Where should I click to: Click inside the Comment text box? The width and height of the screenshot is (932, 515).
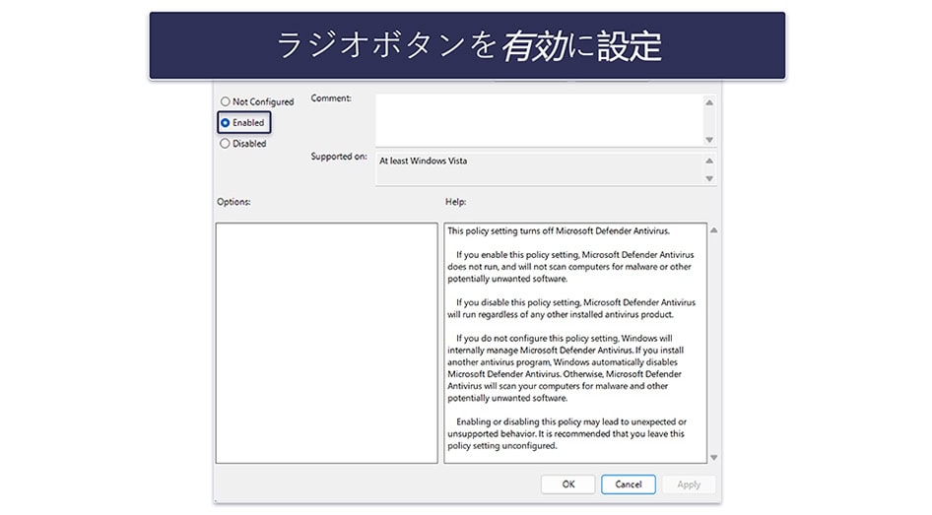click(540, 120)
